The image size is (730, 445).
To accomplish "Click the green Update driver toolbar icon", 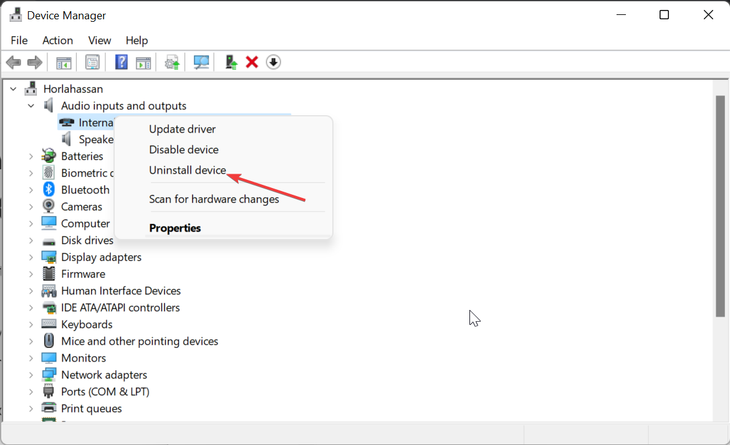I will click(231, 62).
